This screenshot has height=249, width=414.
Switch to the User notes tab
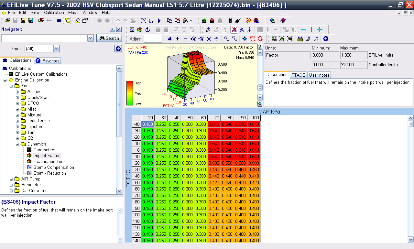click(x=319, y=75)
